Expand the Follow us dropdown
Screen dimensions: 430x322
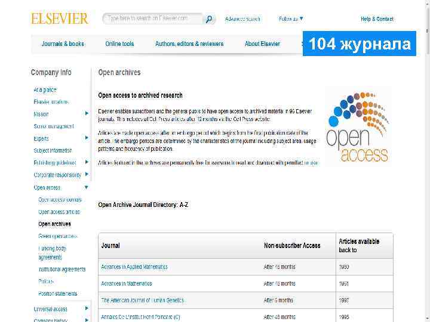[x=291, y=19]
